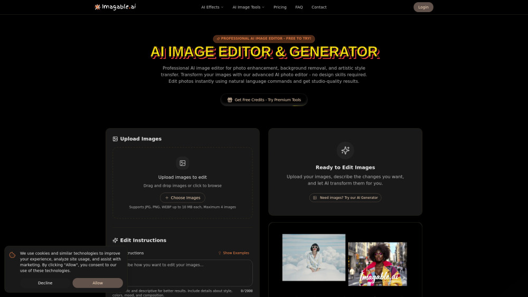
Task: Go to the FAQ page
Action: pyautogui.click(x=299, y=7)
